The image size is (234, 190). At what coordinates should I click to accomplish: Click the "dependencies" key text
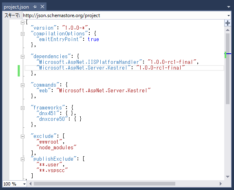[51, 57]
